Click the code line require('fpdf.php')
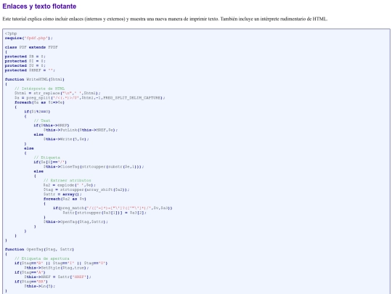 tap(29, 38)
